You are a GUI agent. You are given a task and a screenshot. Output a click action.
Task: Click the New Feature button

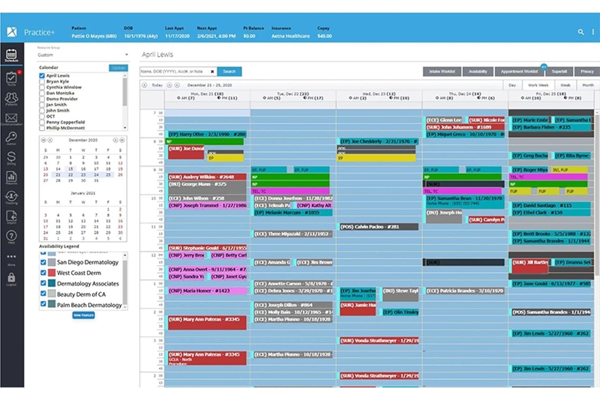[84, 315]
